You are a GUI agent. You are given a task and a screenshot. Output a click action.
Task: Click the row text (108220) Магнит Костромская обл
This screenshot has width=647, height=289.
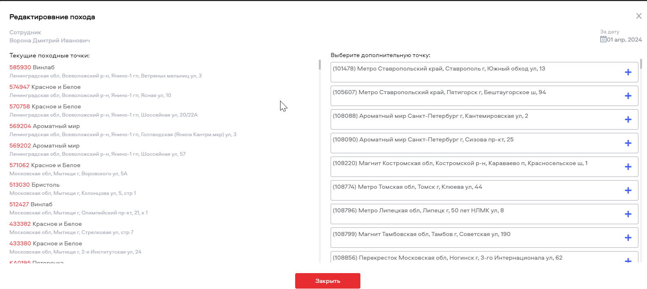click(460, 163)
